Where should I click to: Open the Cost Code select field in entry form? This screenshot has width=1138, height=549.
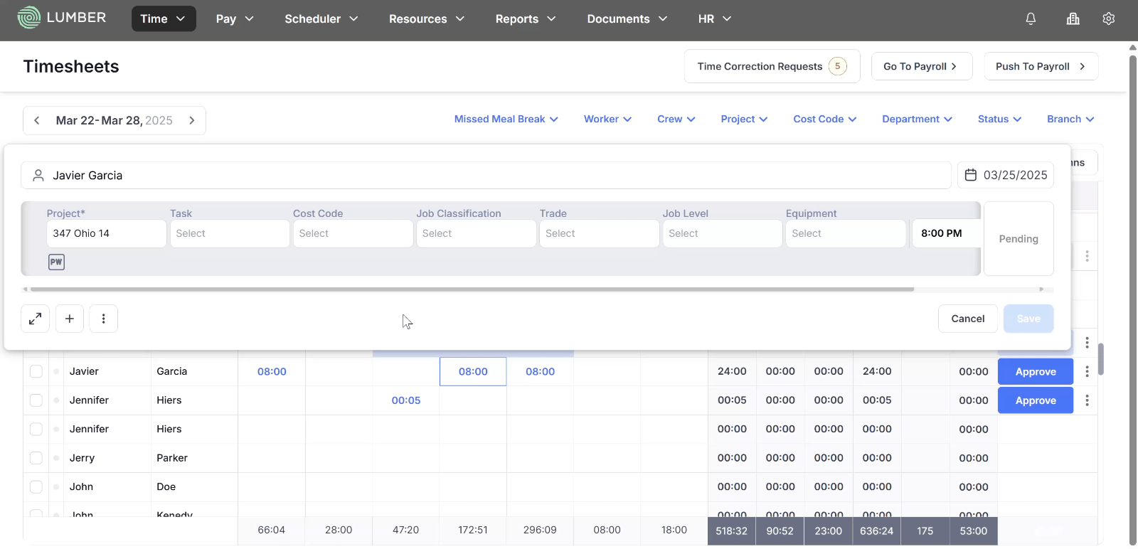click(353, 233)
